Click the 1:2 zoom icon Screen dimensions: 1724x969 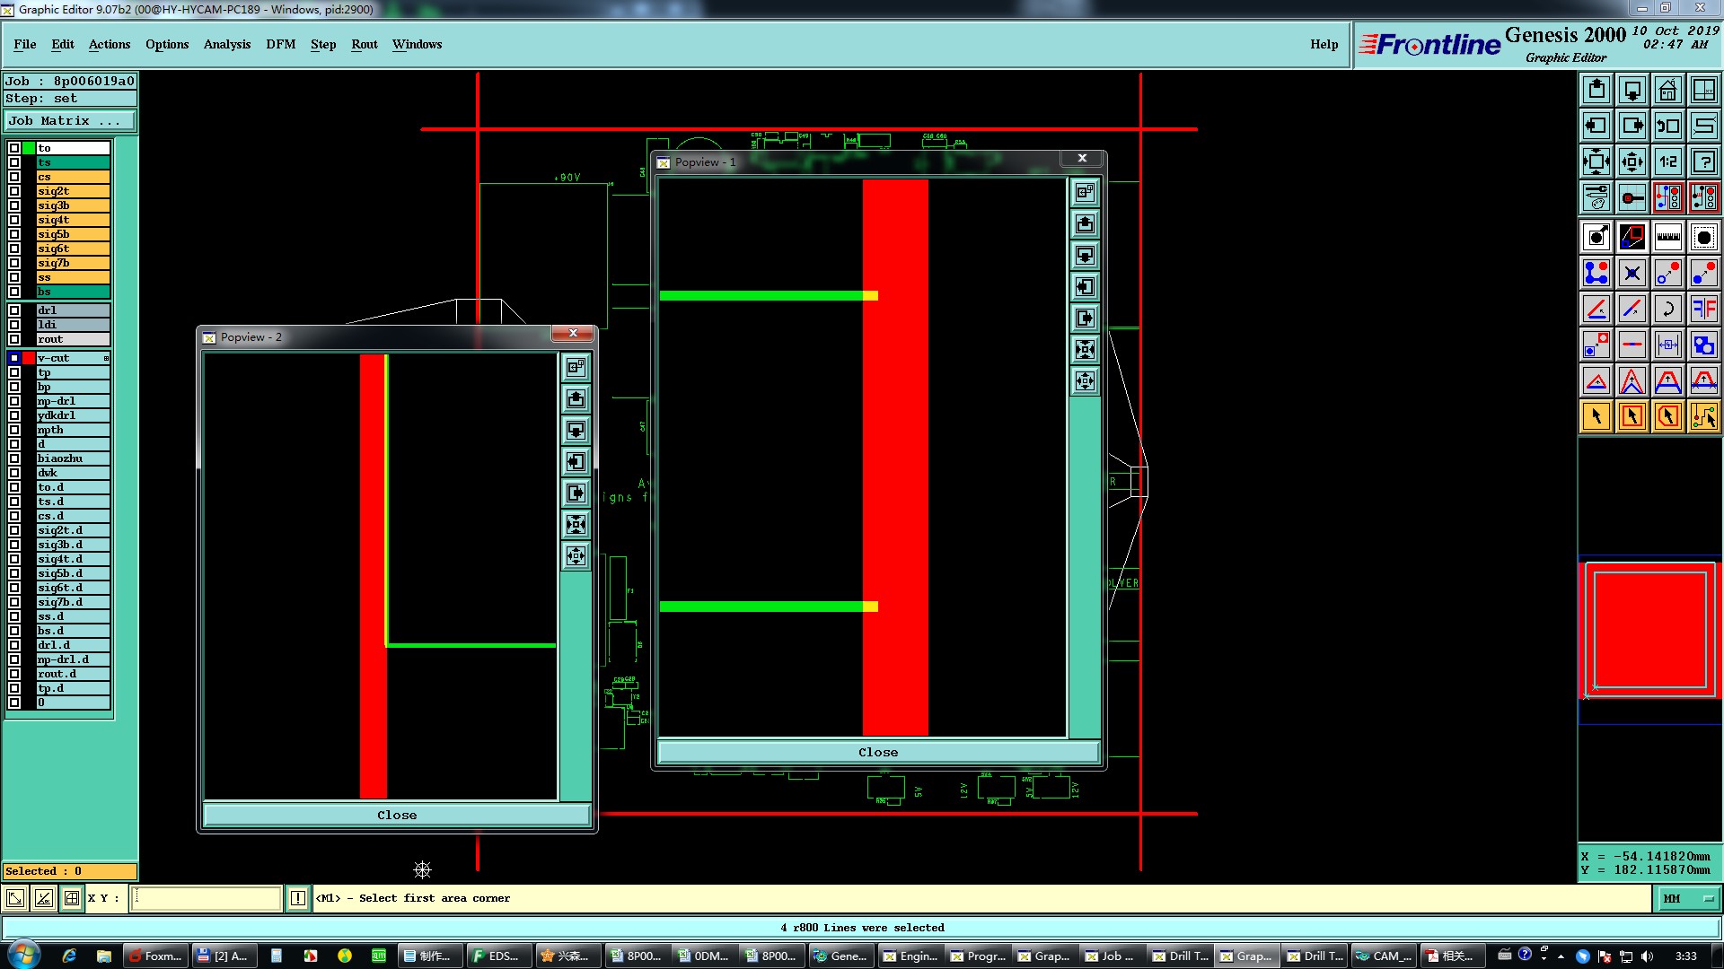click(1667, 161)
